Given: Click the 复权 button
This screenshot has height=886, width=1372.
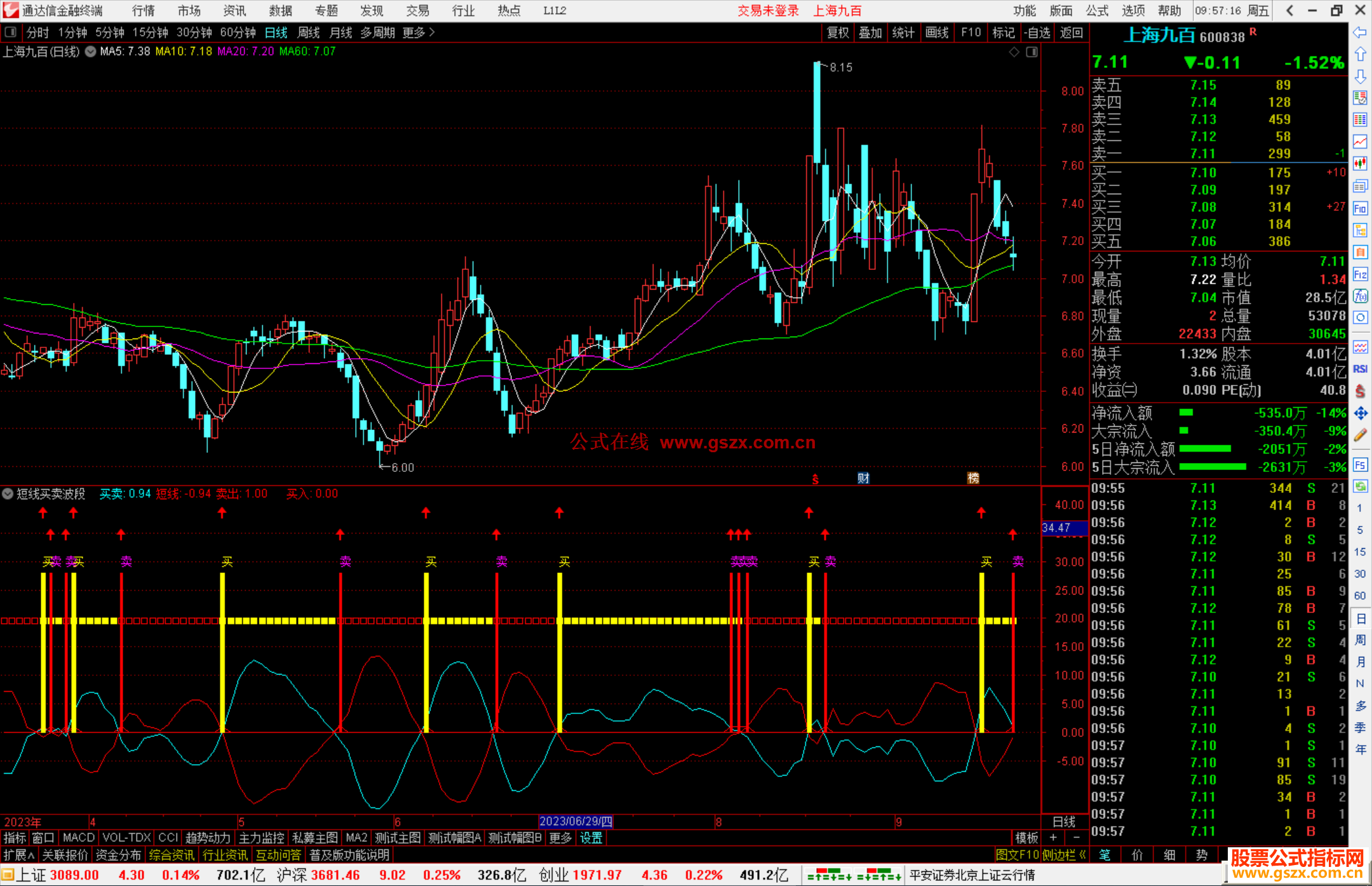Looking at the screenshot, I should pyautogui.click(x=838, y=32).
